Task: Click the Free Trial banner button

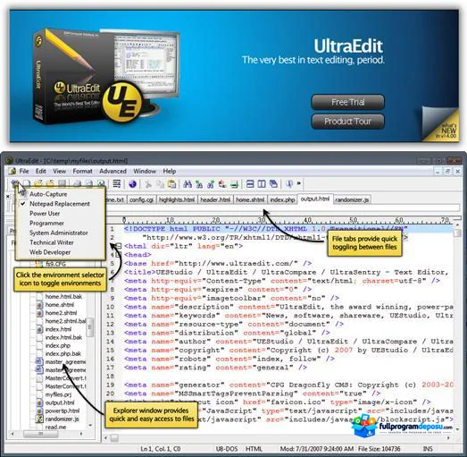Action: 348,102
